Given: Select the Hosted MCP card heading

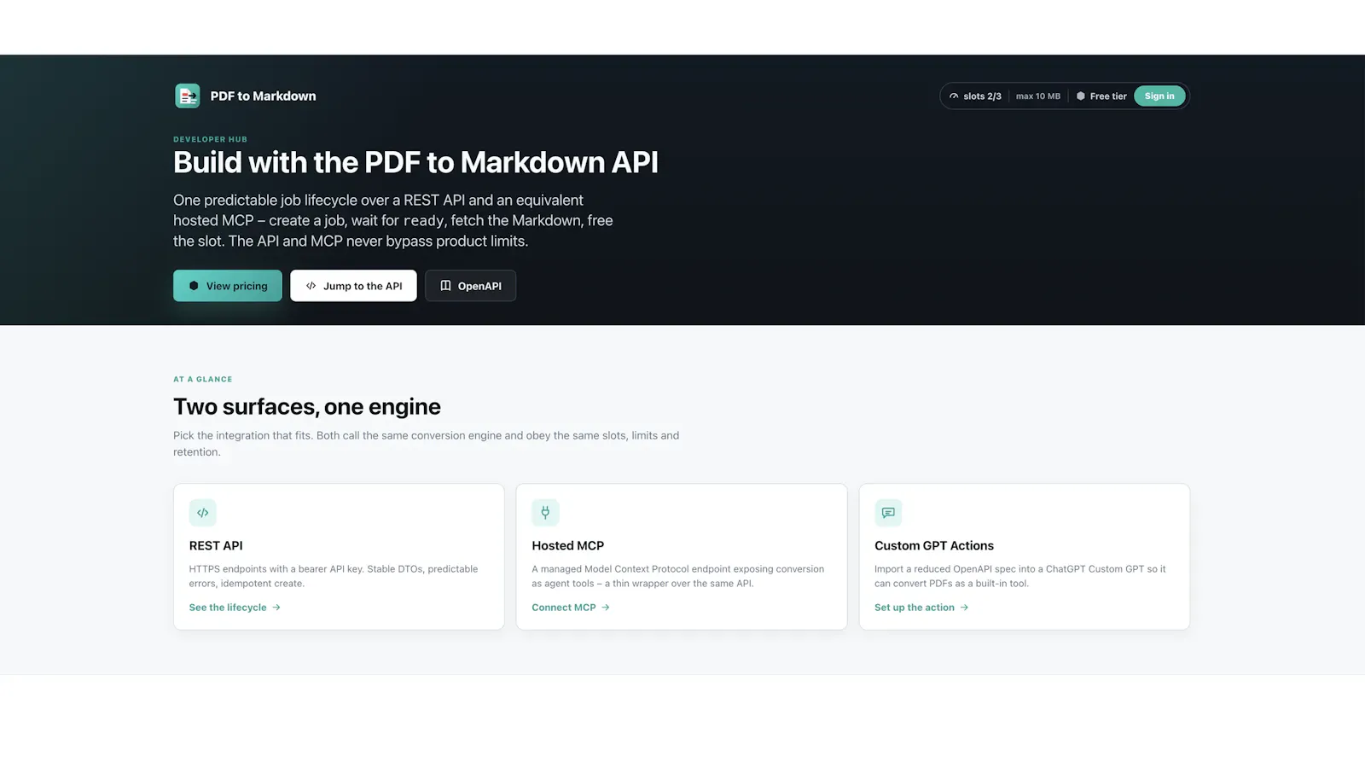Looking at the screenshot, I should [568, 546].
